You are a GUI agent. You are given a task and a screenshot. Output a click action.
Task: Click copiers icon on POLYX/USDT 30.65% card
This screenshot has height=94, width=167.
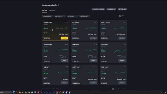click(124, 22)
